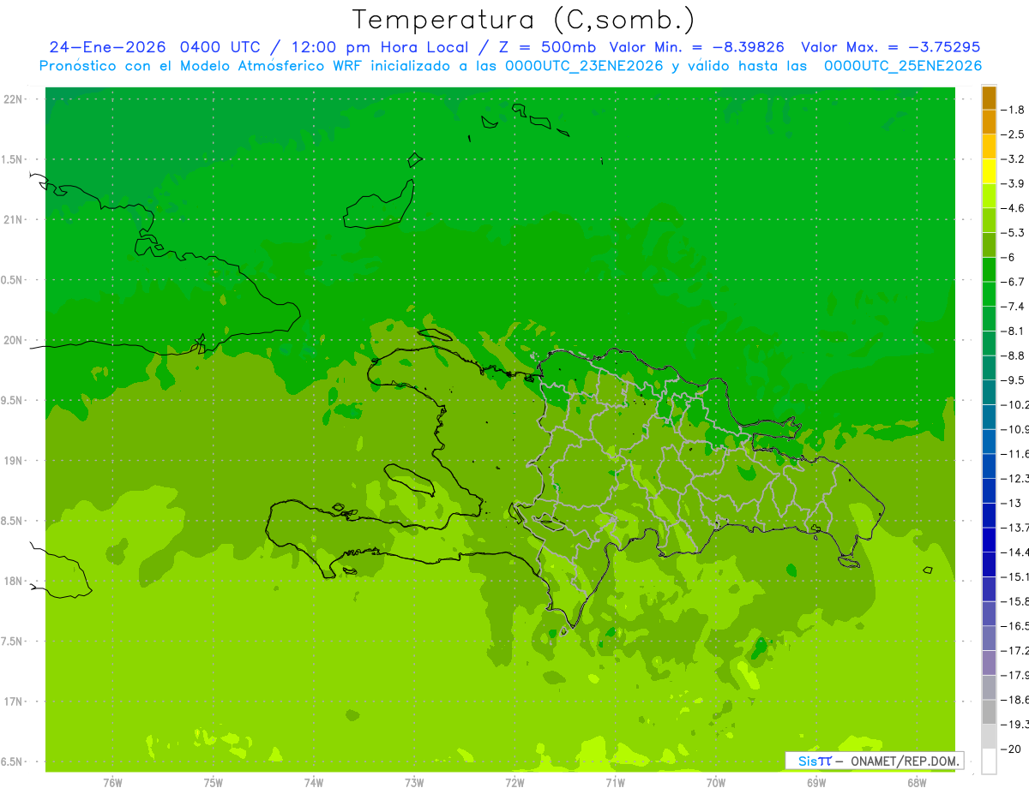Click the '73W' longitude axis label
Viewport: 1029px width, 794px height.
(x=414, y=783)
